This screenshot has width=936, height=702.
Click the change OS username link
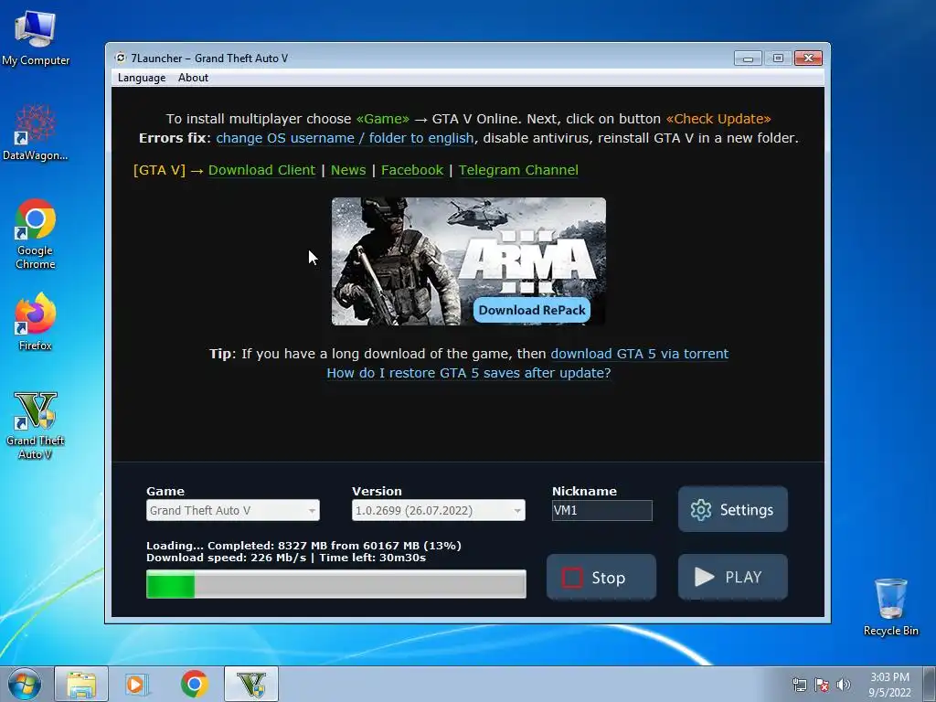click(345, 138)
